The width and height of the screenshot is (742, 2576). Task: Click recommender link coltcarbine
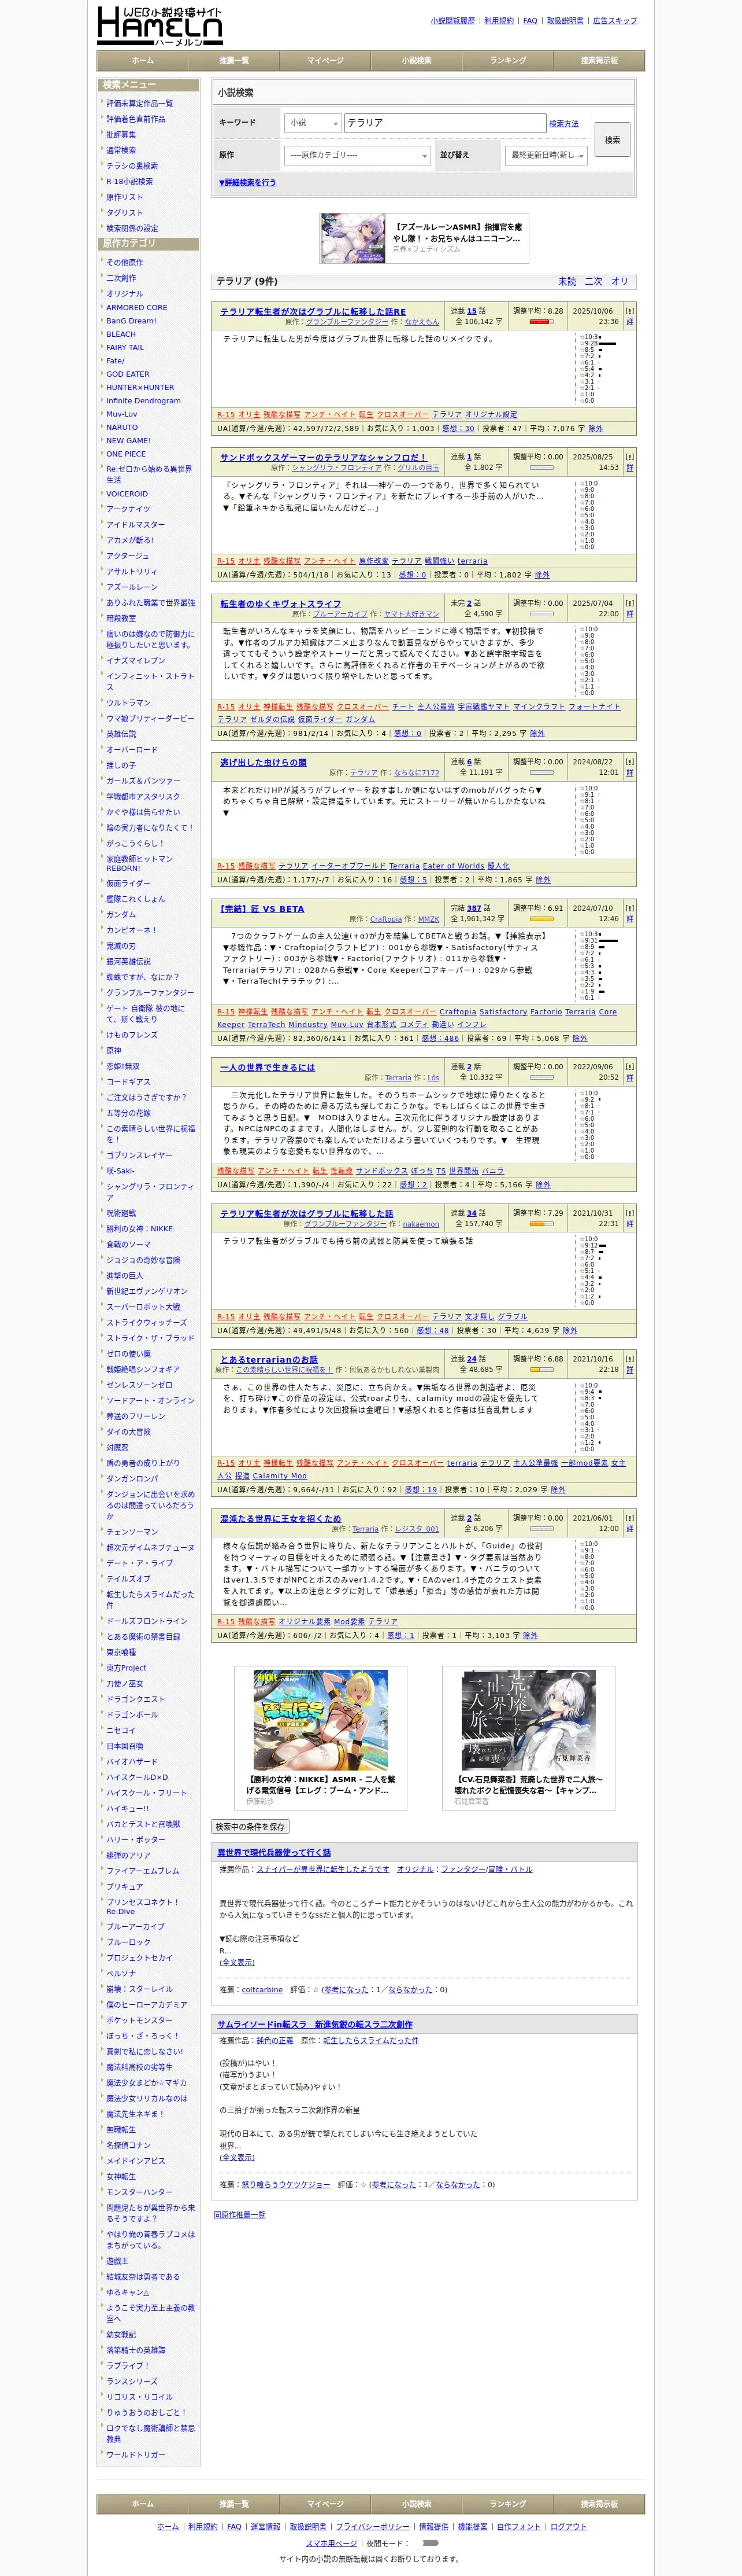tap(262, 1990)
